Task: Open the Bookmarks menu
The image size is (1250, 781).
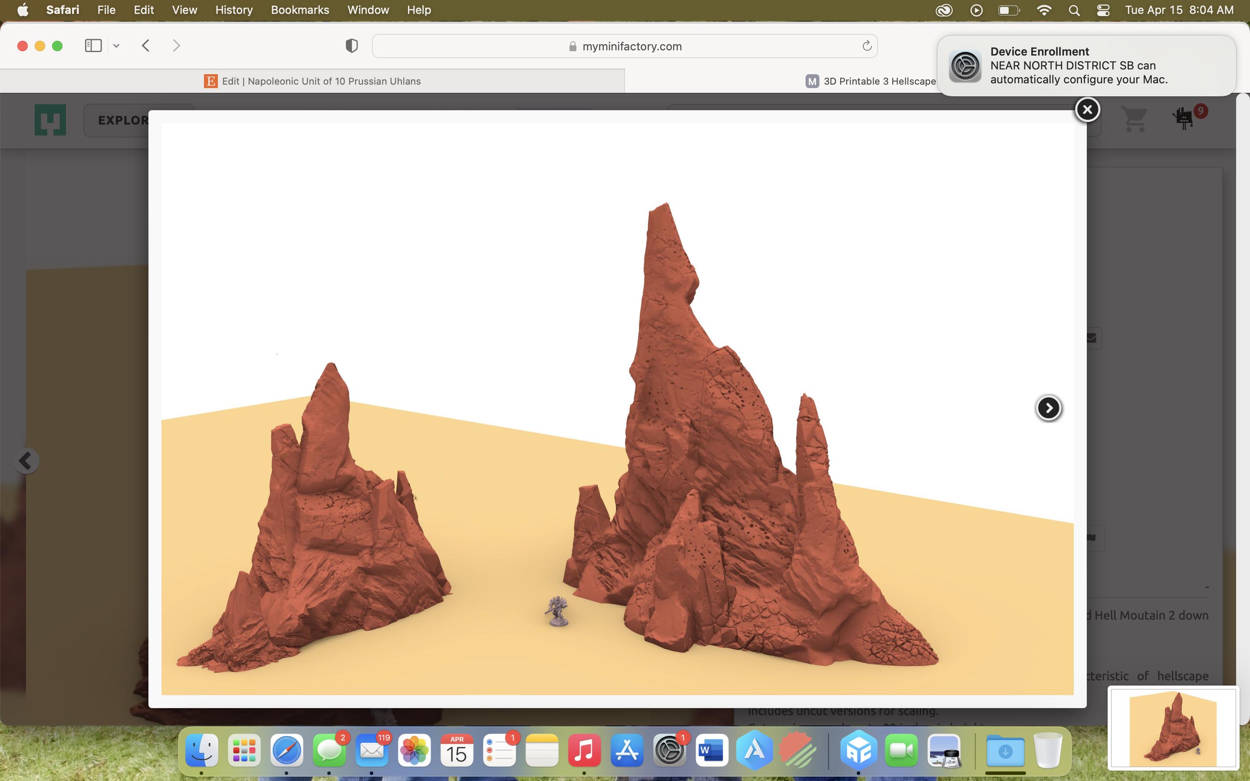Action: 299,10
